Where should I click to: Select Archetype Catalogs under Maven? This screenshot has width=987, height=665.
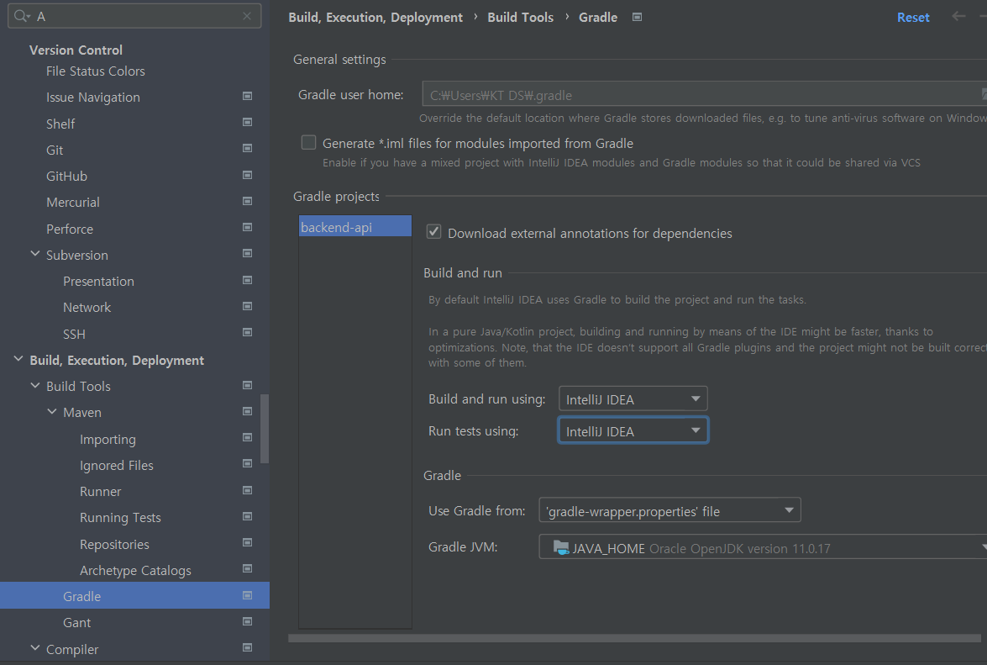[x=135, y=571]
